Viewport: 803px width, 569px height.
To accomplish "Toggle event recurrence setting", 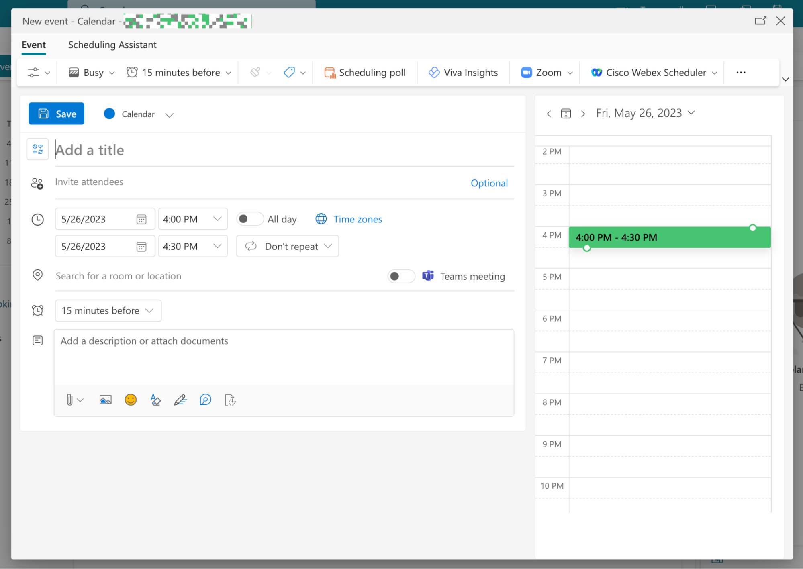I will point(288,246).
